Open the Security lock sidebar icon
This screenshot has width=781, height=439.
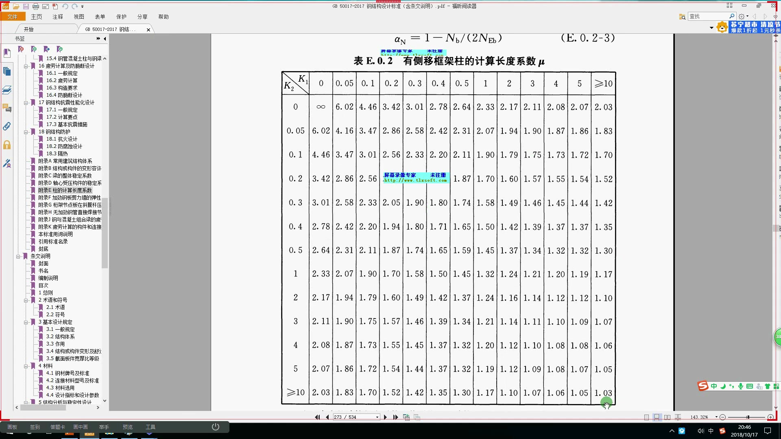coord(7,145)
